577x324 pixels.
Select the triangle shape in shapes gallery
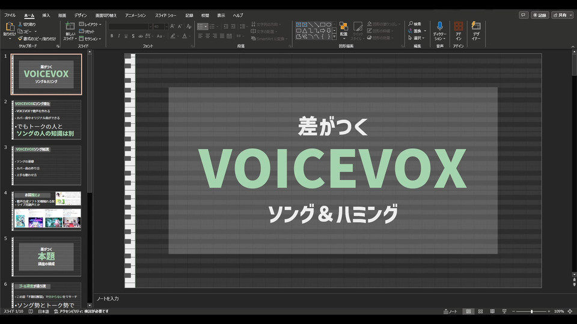pyautogui.click(x=305, y=31)
